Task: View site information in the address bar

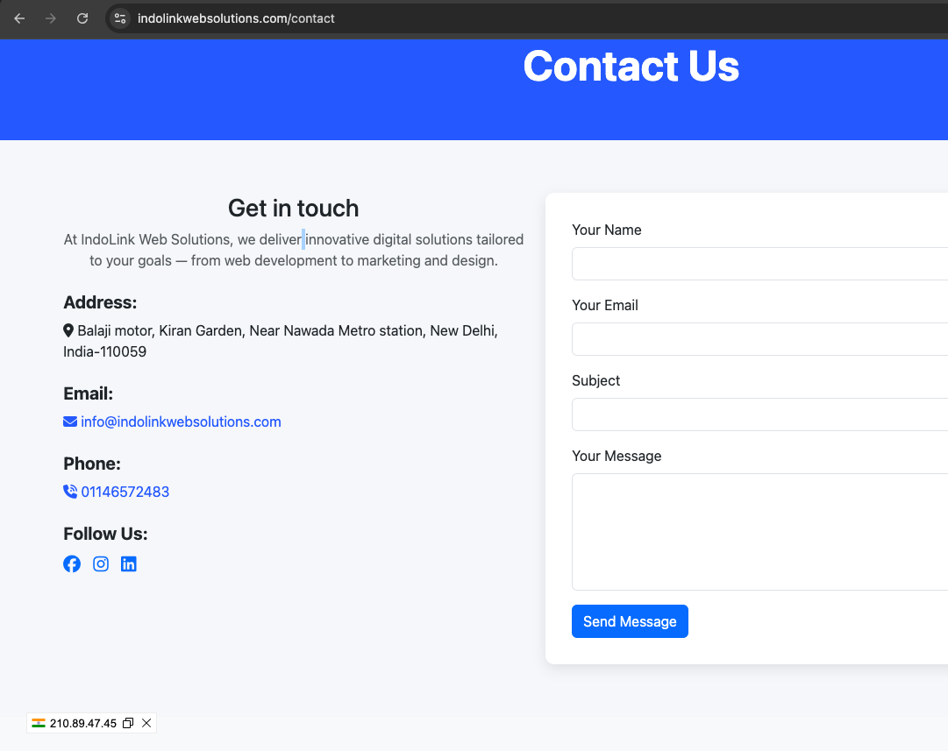Action: (120, 18)
